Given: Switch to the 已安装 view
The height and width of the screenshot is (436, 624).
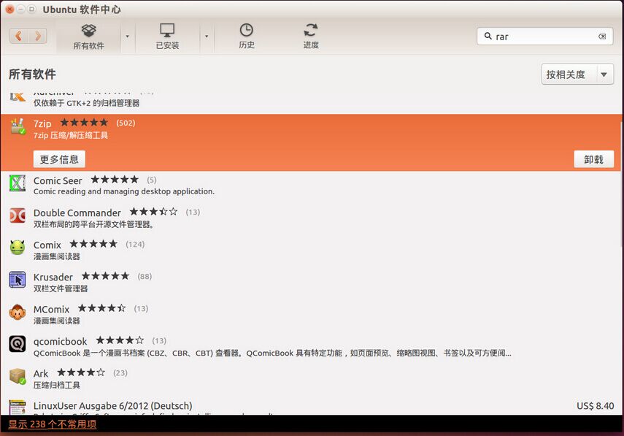Looking at the screenshot, I should [167, 37].
